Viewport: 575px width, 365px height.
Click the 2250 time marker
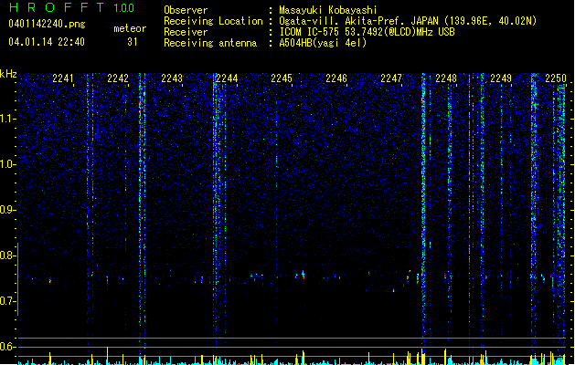pos(556,78)
